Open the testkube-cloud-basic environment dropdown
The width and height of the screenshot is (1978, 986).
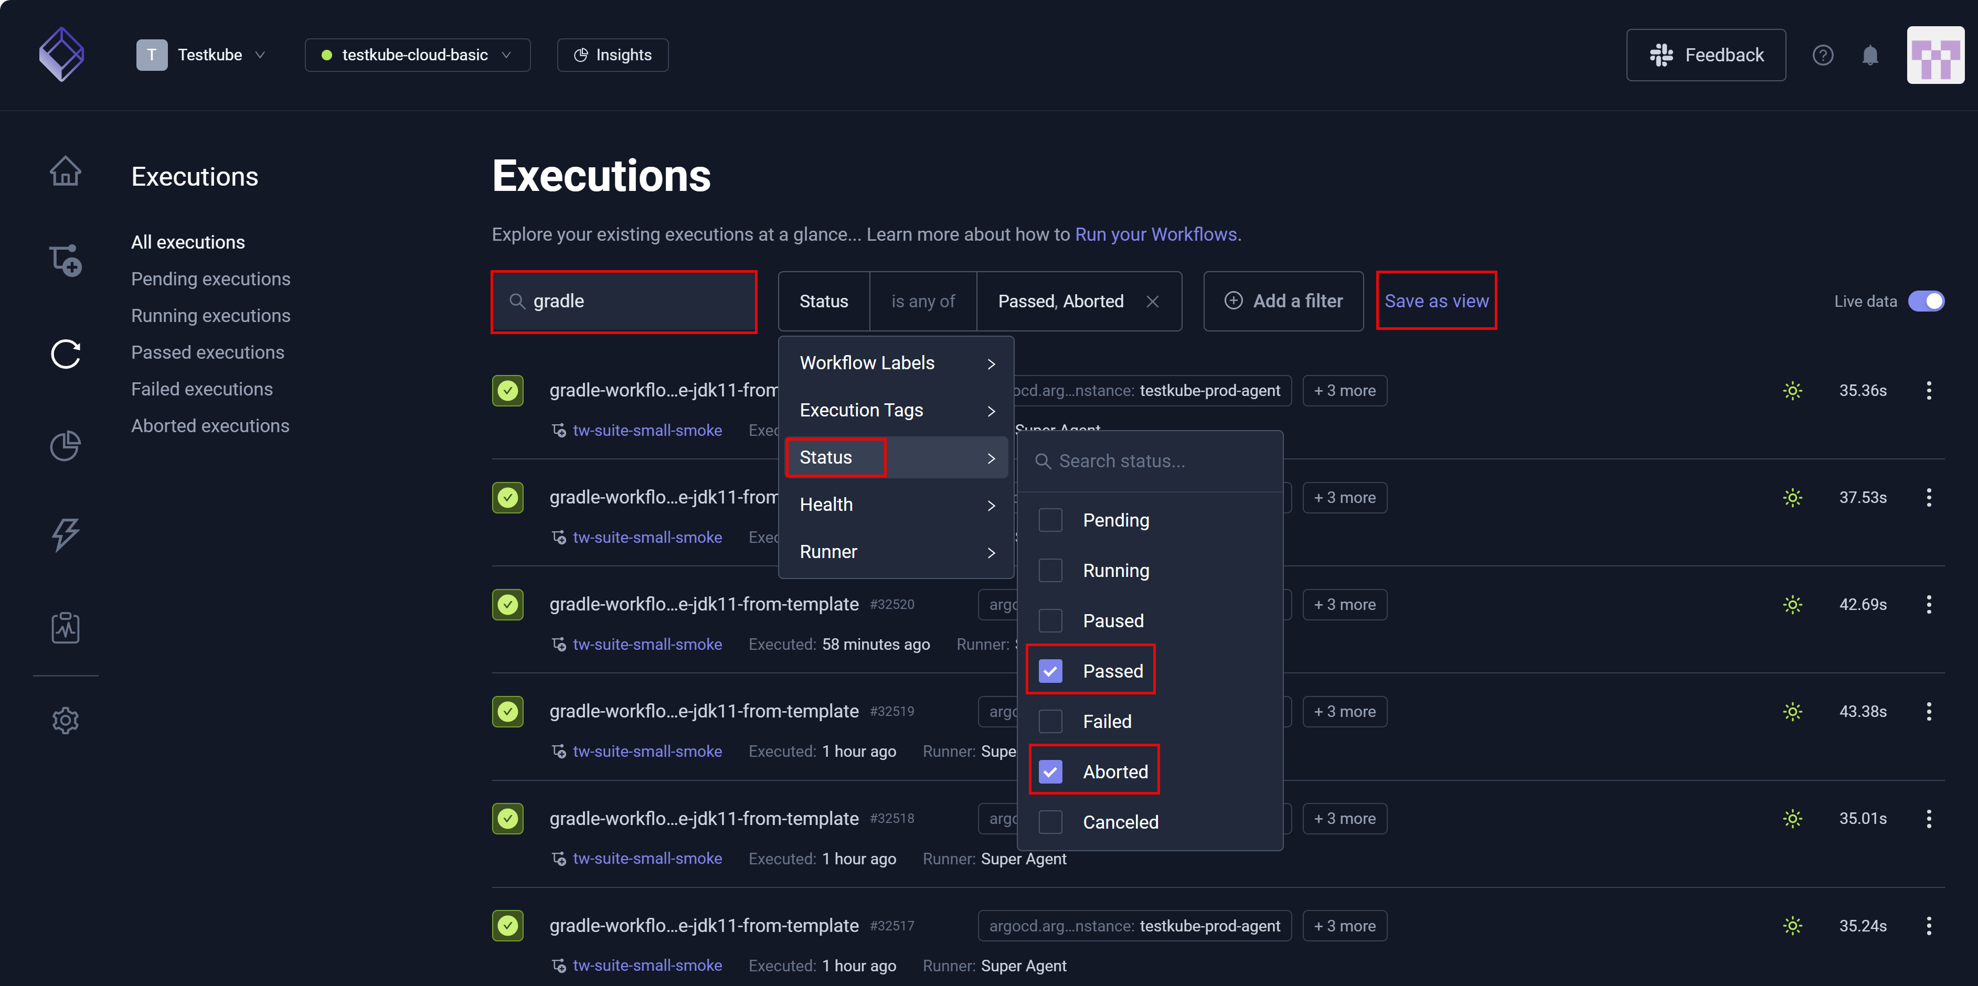(x=417, y=55)
